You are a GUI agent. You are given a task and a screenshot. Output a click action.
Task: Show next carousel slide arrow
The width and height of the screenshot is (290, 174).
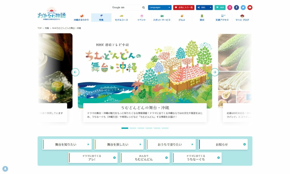coord(215,72)
